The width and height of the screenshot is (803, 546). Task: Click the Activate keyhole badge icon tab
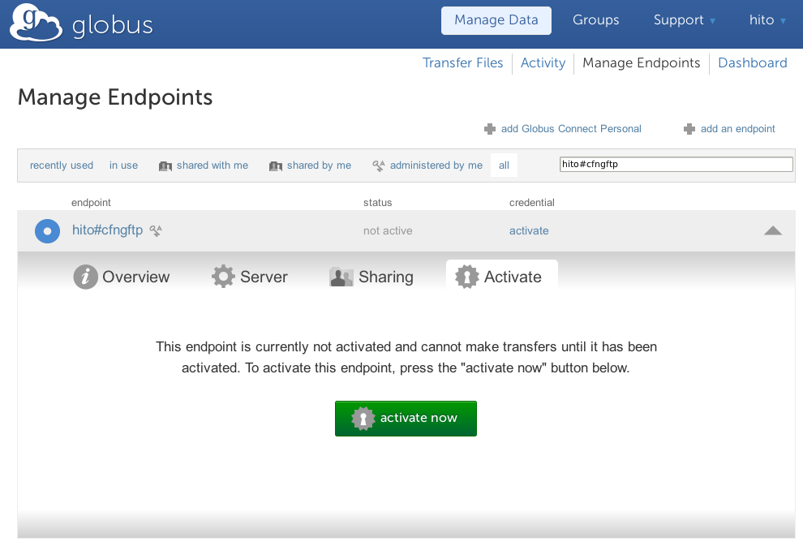[x=466, y=277]
